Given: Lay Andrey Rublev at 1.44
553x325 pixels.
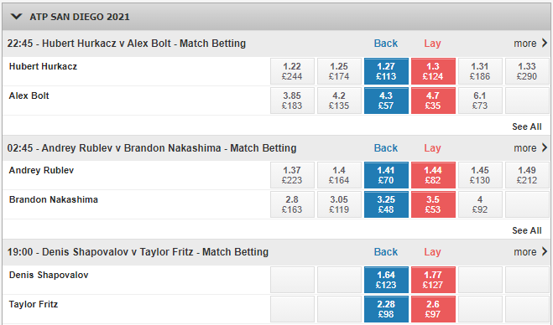Looking at the screenshot, I should pyautogui.click(x=433, y=175).
